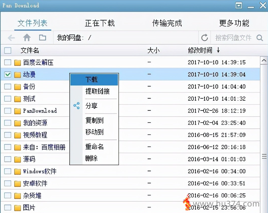Check the 杂货堆 row checkbox

pos(8,195)
